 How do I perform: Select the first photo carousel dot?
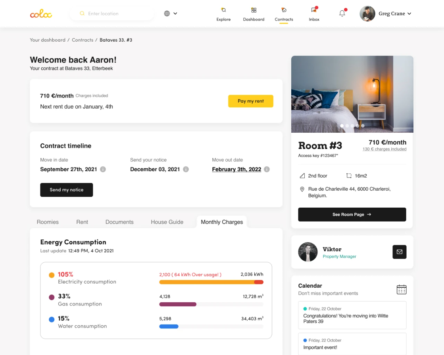(342, 126)
